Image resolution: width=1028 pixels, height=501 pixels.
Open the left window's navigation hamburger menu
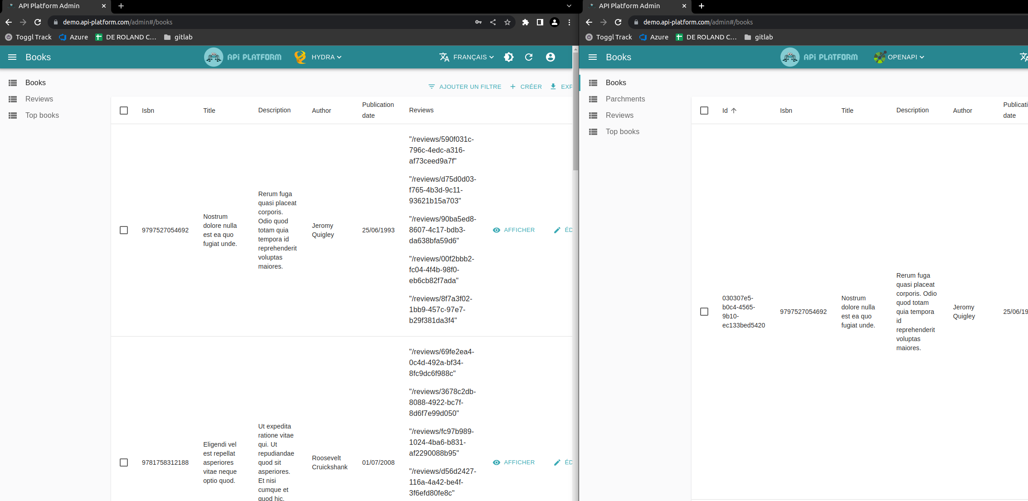click(12, 57)
